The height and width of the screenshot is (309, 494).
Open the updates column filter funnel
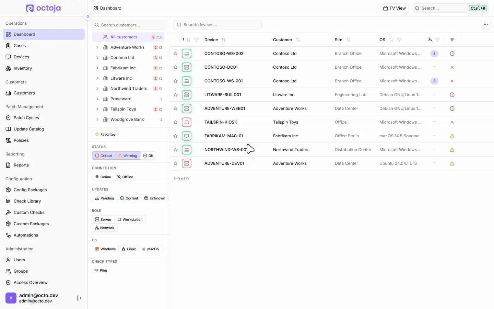coord(437,40)
